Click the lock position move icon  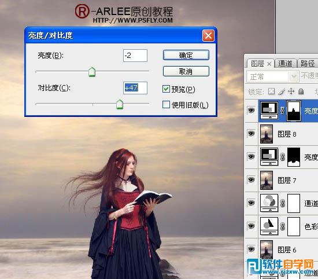click(x=291, y=91)
